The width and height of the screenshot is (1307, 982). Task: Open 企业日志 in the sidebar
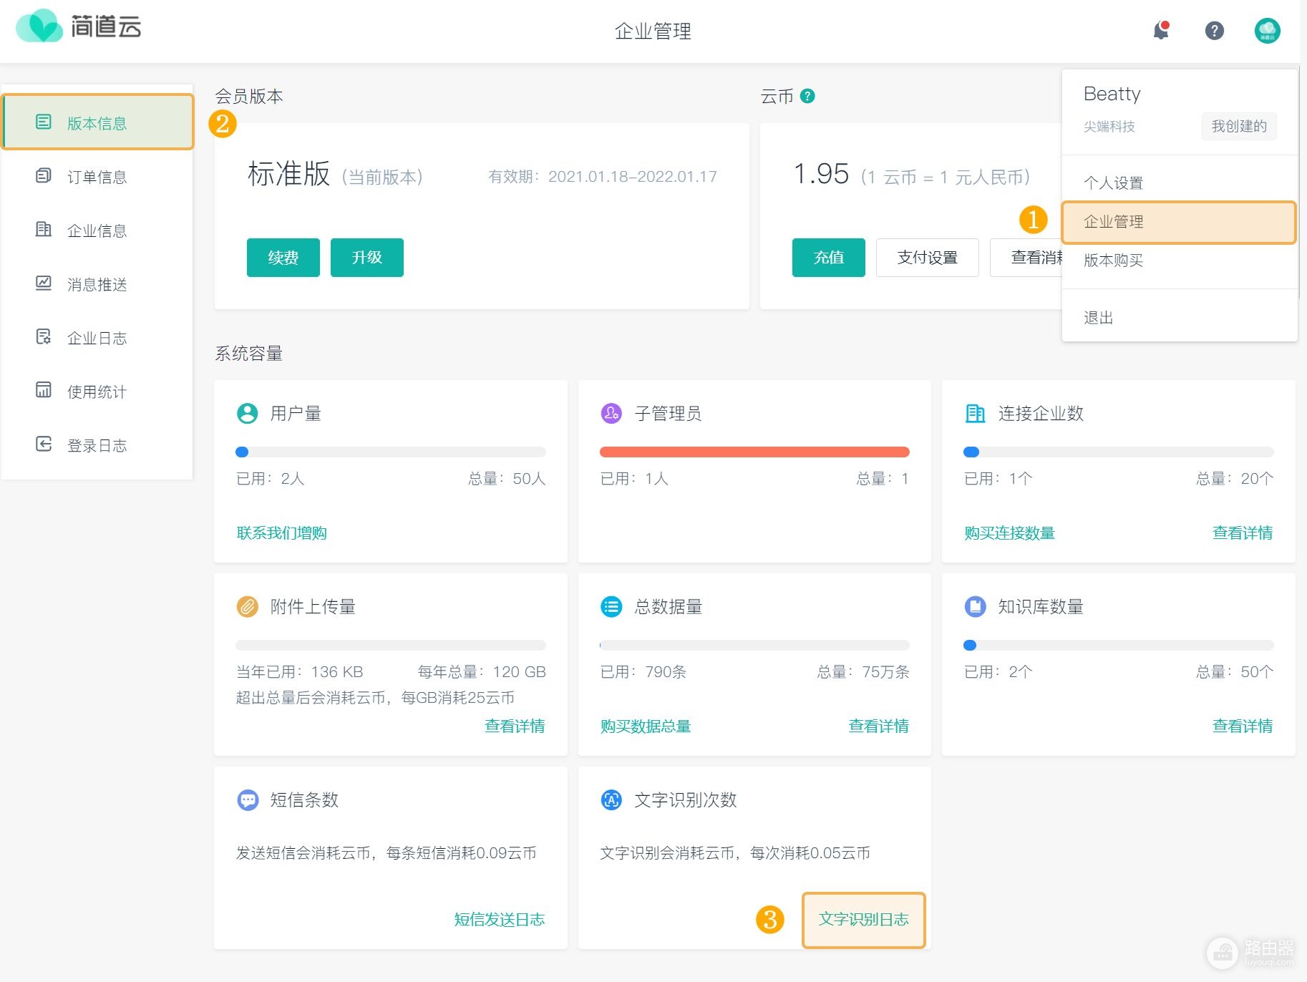coord(97,338)
